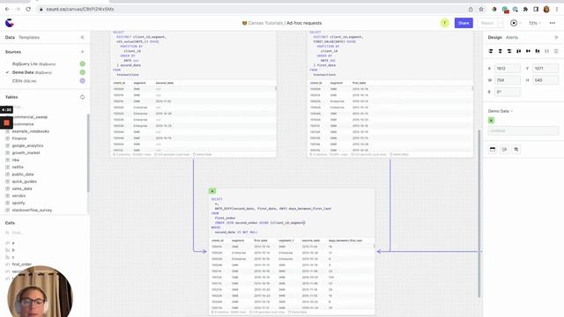Click the third alignment icon in Design
This screenshot has height=317, width=564.
pos(509,51)
